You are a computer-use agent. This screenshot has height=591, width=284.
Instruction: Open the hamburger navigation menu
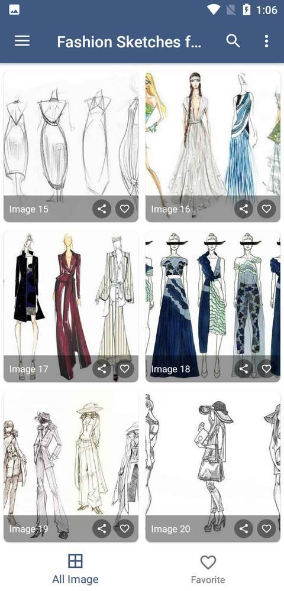click(x=22, y=41)
